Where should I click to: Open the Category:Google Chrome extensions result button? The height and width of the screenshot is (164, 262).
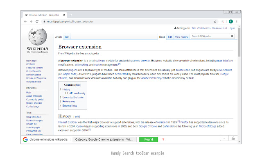(105, 139)
